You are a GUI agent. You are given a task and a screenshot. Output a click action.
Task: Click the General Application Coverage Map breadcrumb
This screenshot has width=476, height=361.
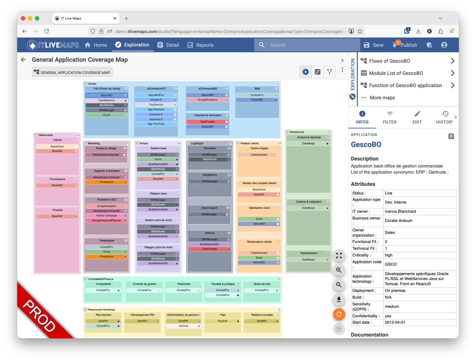pyautogui.click(x=72, y=72)
